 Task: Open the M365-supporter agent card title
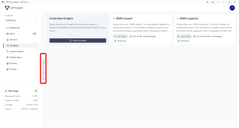(x=189, y=18)
